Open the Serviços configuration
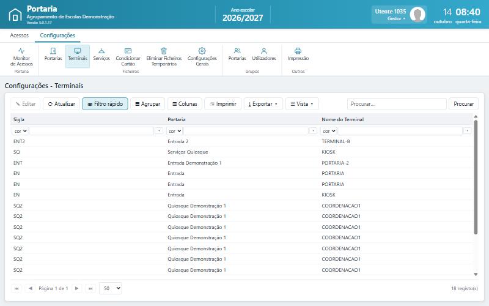The height and width of the screenshot is (306, 489). coord(101,54)
